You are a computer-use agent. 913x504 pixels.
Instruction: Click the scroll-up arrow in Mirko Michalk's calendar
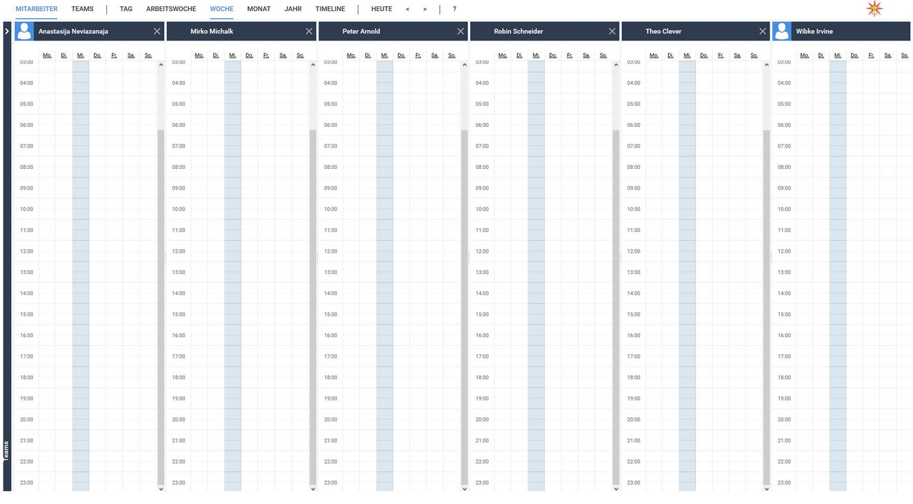click(313, 65)
